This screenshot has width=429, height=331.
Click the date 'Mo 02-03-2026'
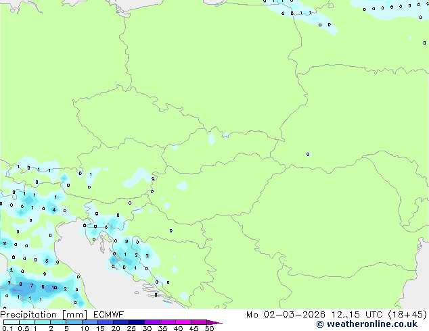(x=286, y=315)
